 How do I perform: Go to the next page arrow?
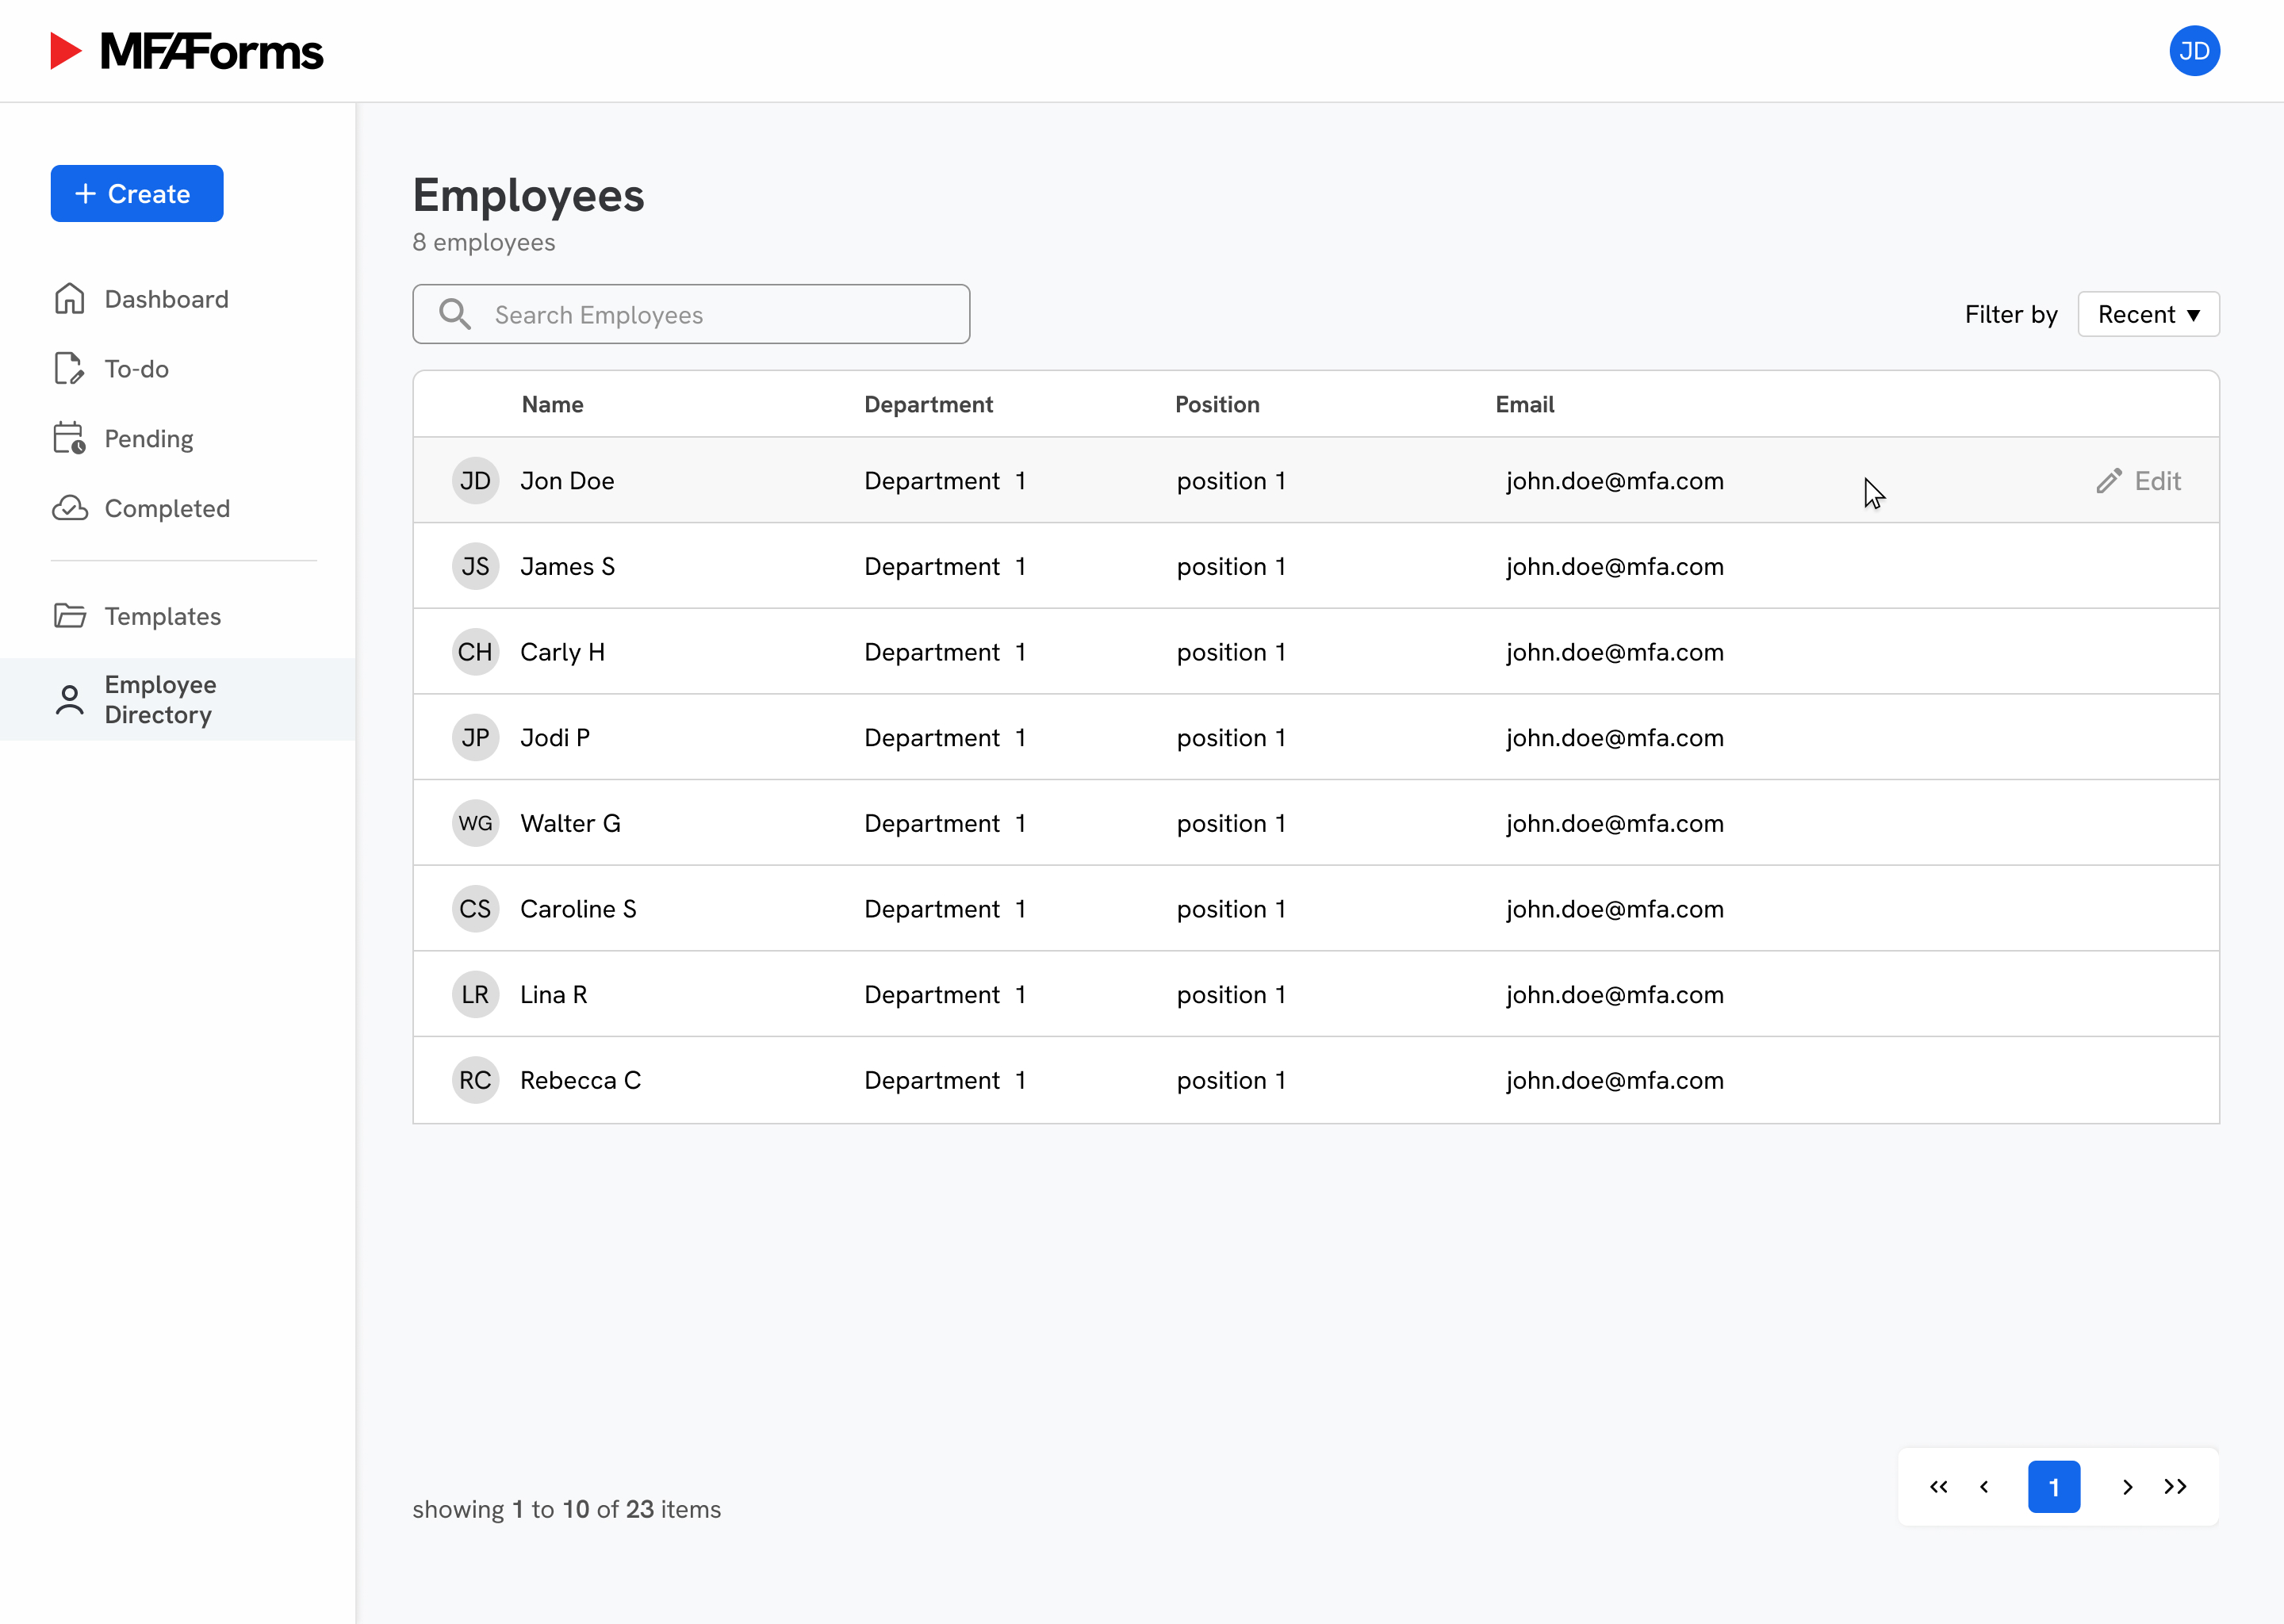tap(2127, 1487)
